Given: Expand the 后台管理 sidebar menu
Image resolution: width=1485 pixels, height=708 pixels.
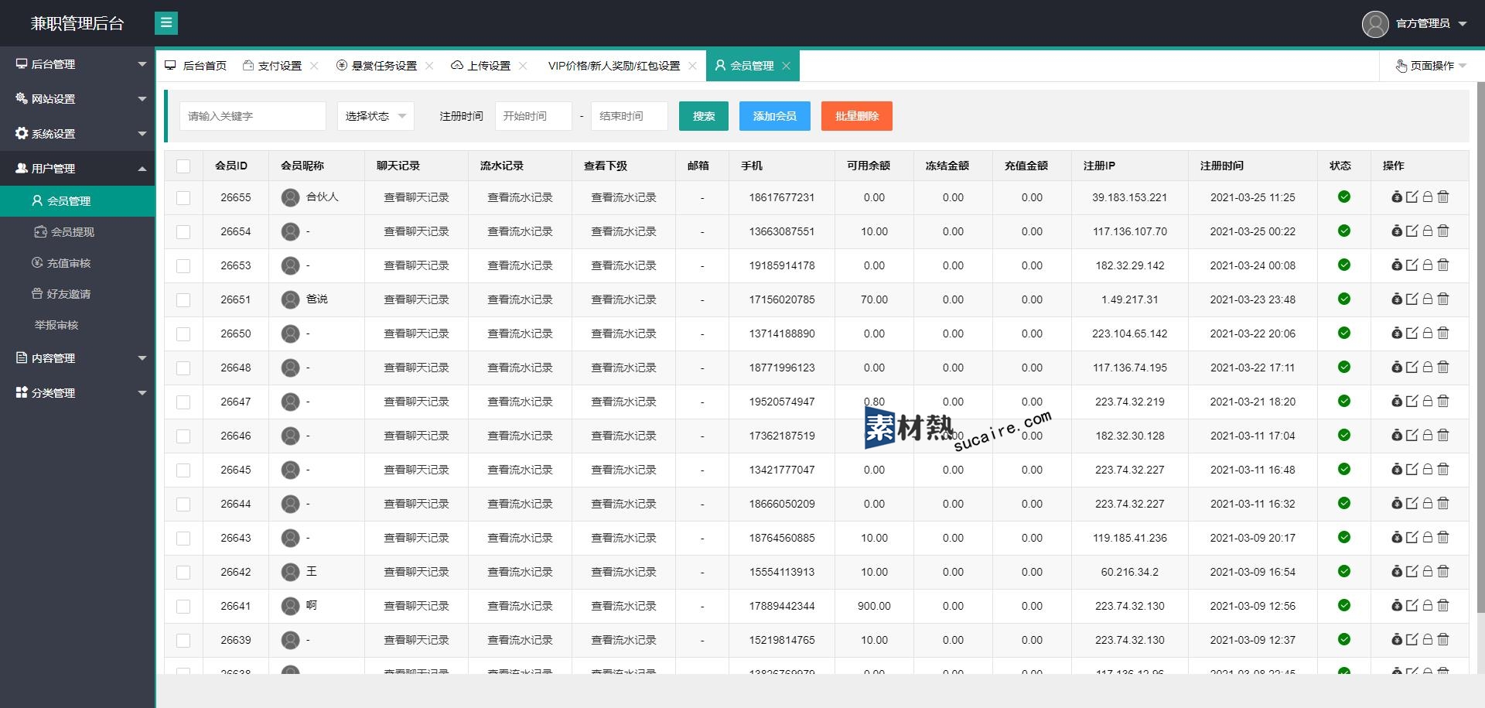Looking at the screenshot, I should click(77, 64).
